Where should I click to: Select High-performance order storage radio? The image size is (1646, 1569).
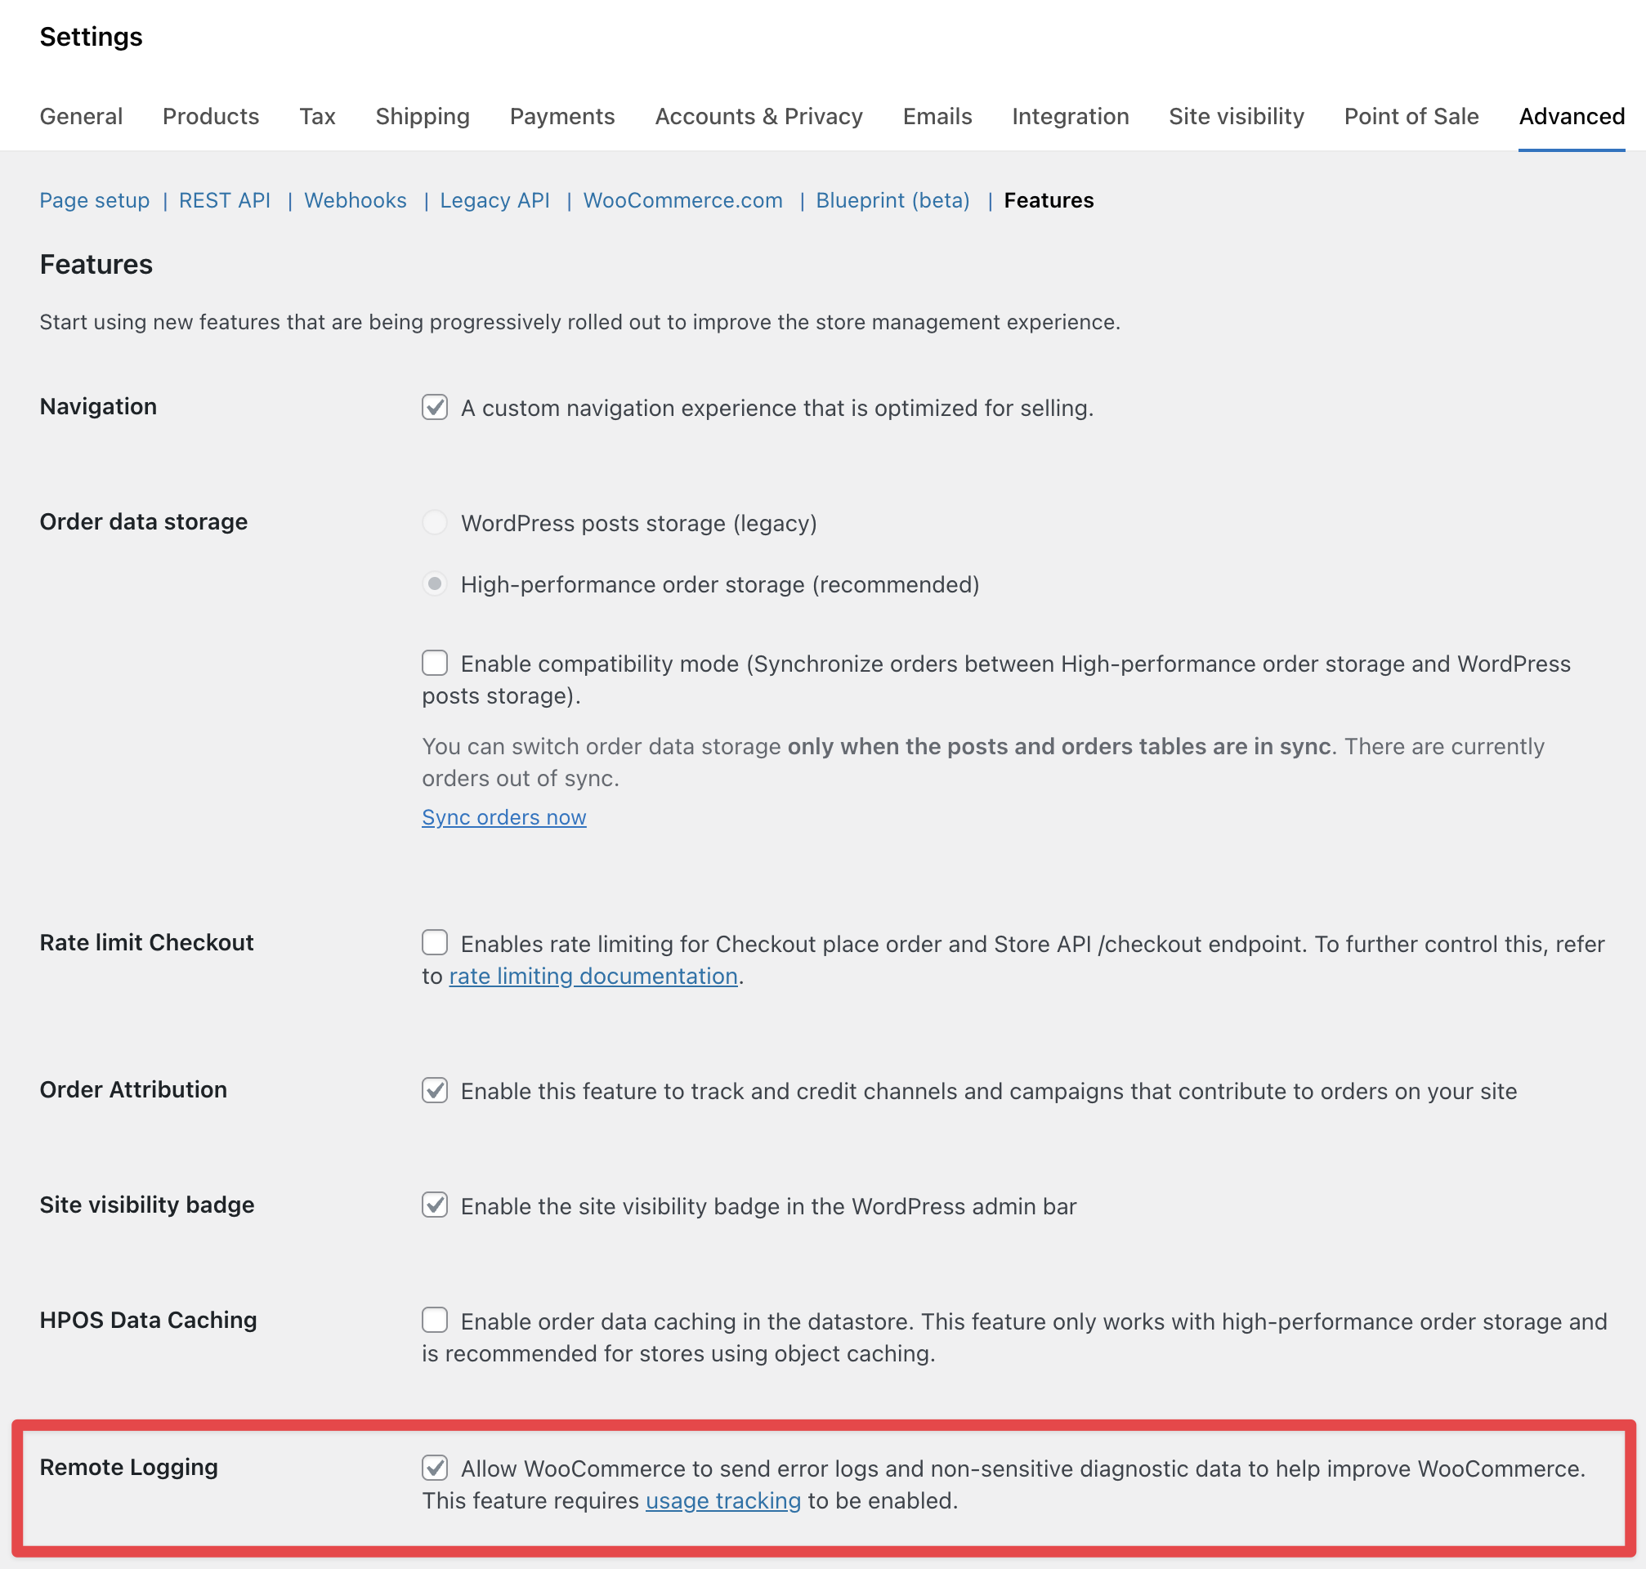pyautogui.click(x=434, y=583)
